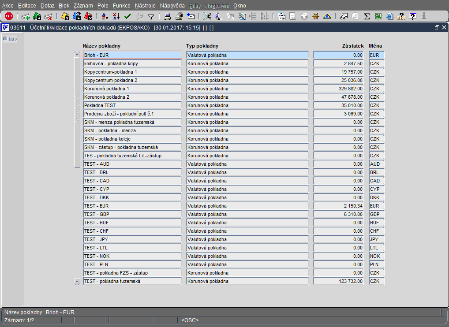Open the Nástroje menu

click(145, 6)
